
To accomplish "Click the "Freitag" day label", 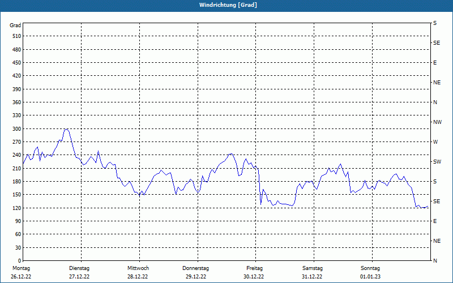I will (254, 268).
